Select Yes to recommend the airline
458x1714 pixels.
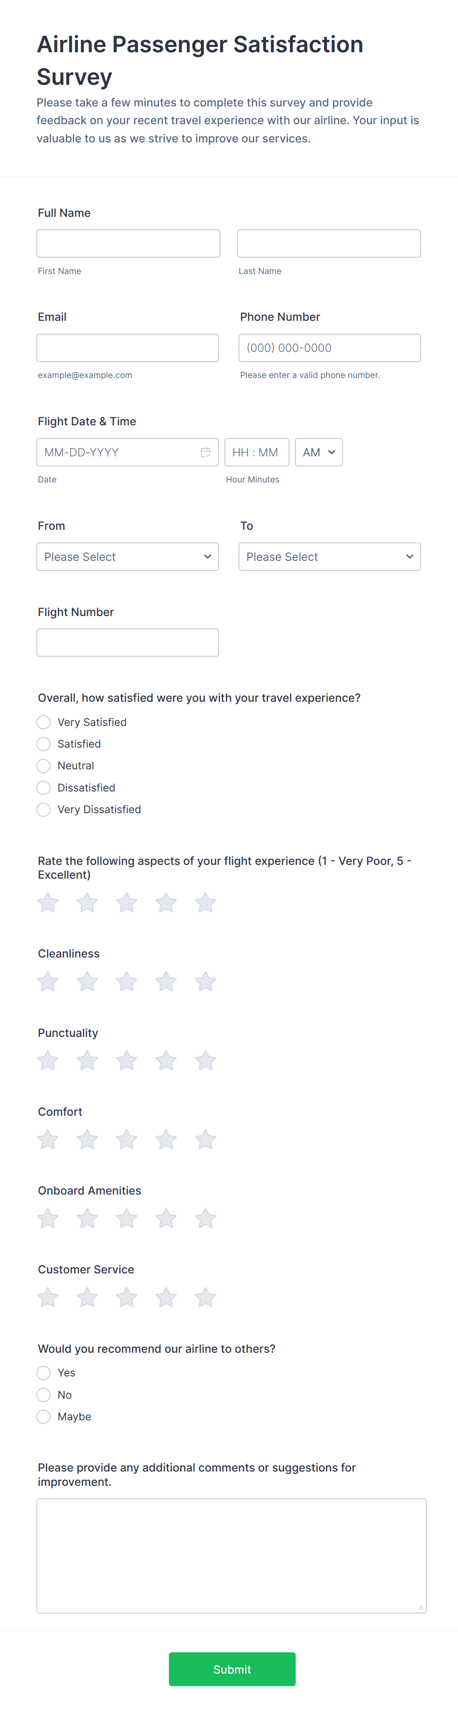(x=43, y=1372)
